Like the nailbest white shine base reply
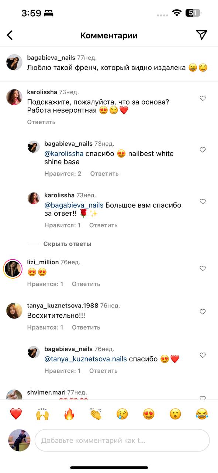The height and width of the screenshot is (473, 218). click(203, 150)
